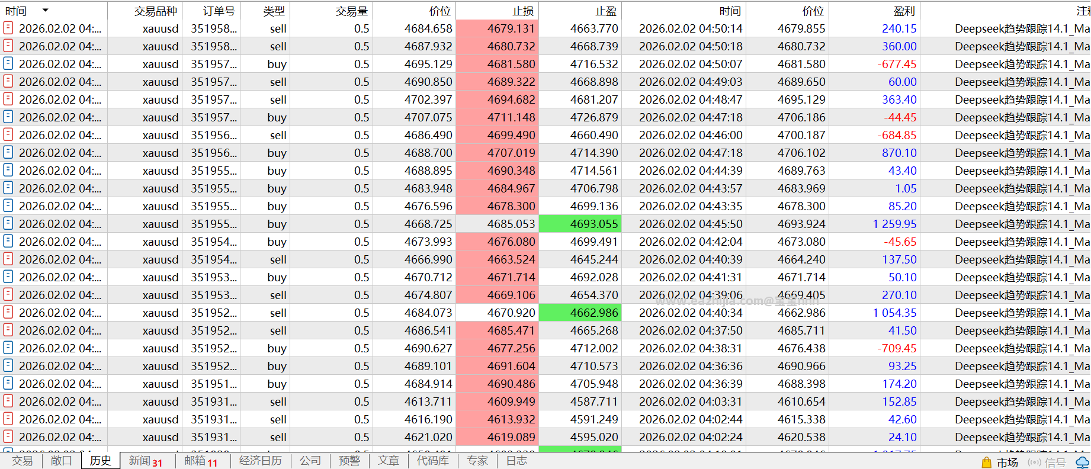Image resolution: width=1091 pixels, height=469 pixels.
Task: Select sell order icon with profit 240.15
Action: (x=8, y=27)
